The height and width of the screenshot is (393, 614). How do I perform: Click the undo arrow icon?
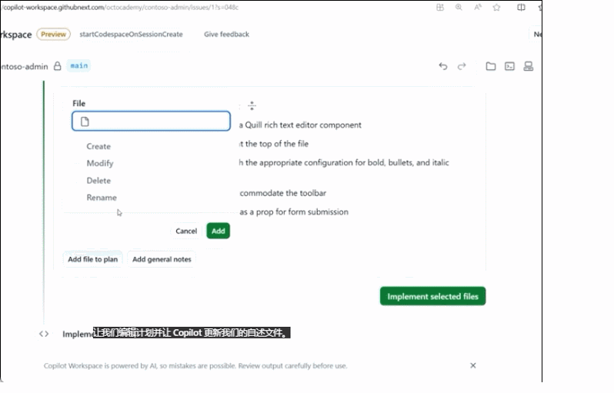point(442,66)
